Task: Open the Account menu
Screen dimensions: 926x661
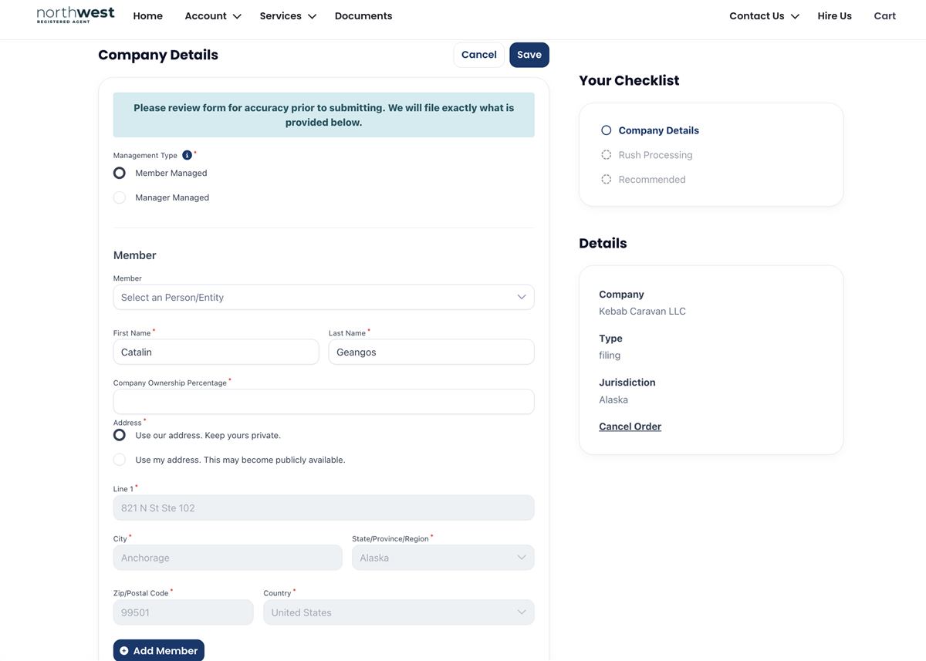Action: (x=213, y=15)
